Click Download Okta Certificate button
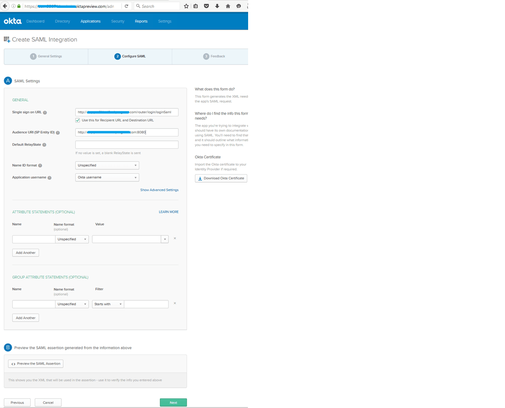This screenshot has width=505, height=408. (221, 178)
